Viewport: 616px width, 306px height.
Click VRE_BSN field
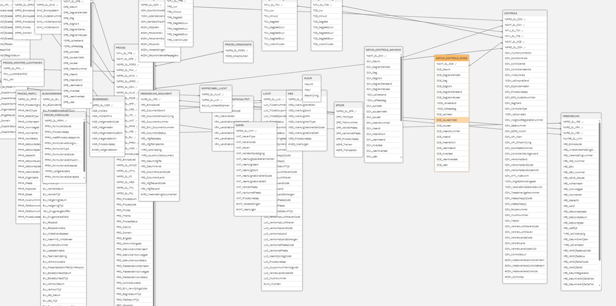tap(580, 166)
